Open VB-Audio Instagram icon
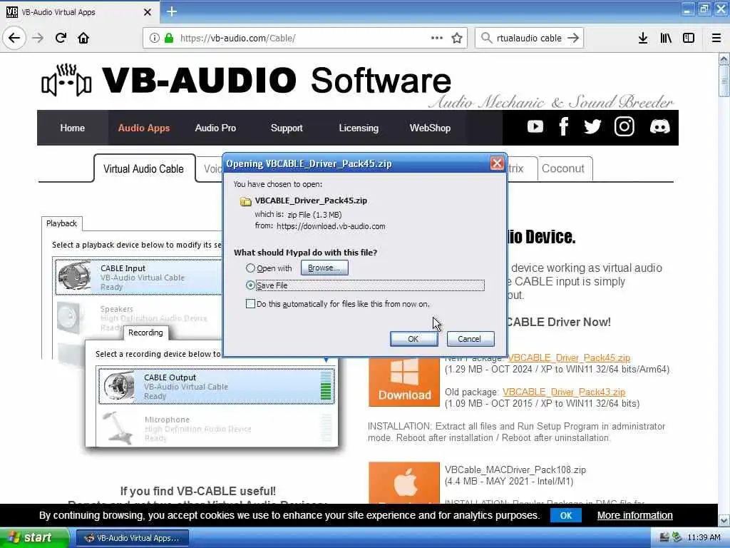This screenshot has height=548, width=730. point(624,127)
